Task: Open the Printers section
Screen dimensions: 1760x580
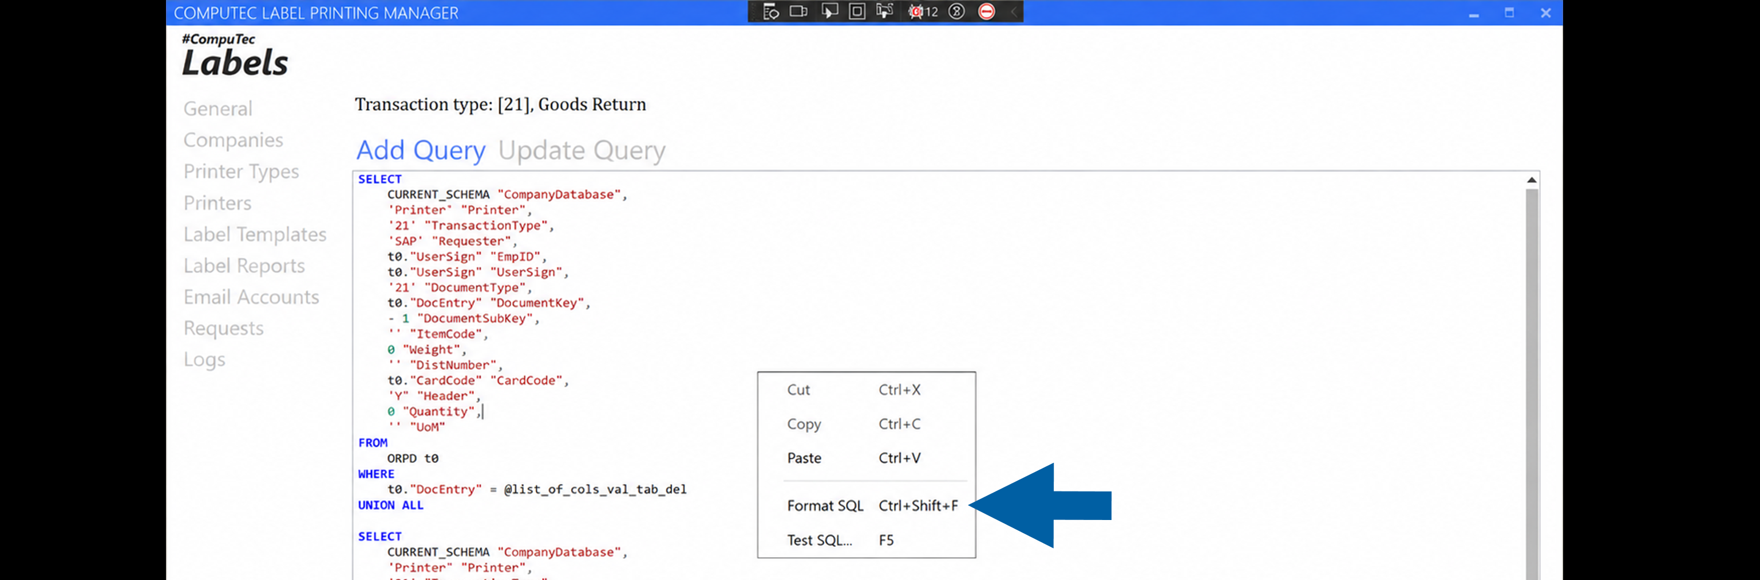Action: coord(217,203)
